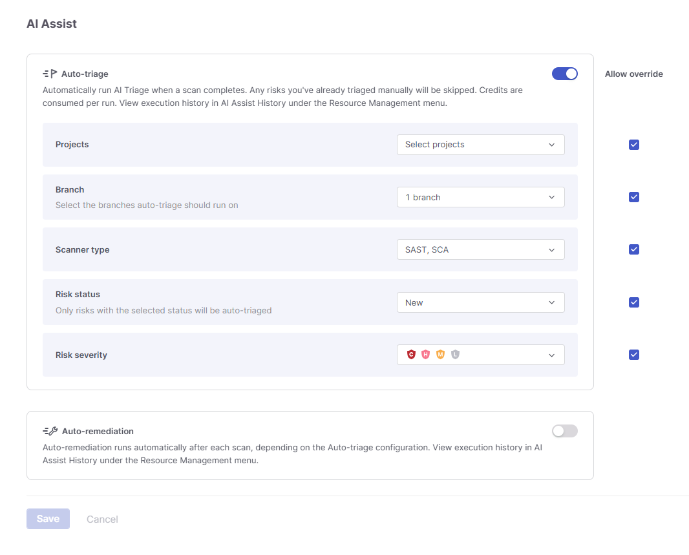Click 'Select the branches auto-triage should run on'

pyautogui.click(x=147, y=205)
